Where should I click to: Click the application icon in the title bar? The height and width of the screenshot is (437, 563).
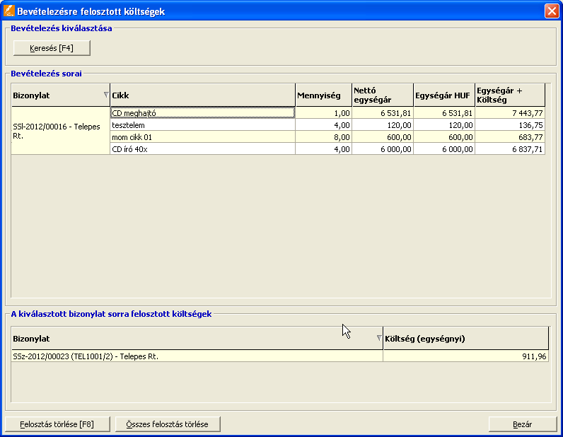8,11
